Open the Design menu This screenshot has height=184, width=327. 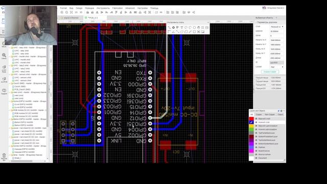click(79, 8)
